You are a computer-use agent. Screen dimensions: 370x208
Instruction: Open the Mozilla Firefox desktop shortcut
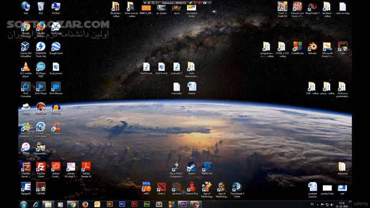(41, 29)
